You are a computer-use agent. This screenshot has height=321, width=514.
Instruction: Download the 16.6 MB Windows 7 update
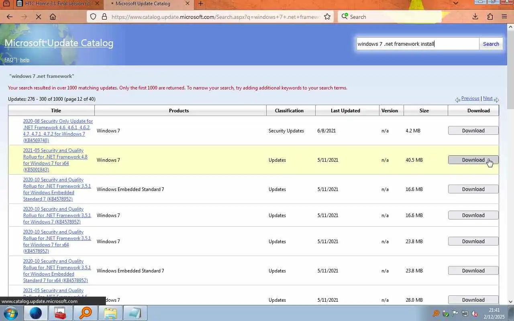(x=473, y=215)
